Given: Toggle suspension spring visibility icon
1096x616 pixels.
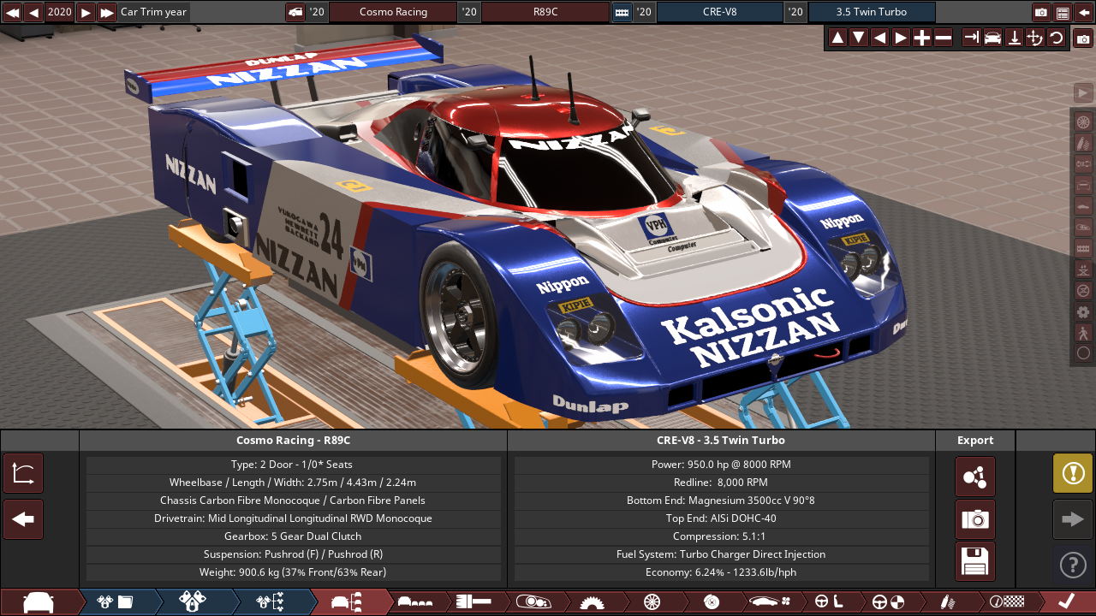Looking at the screenshot, I should pos(1083,143).
